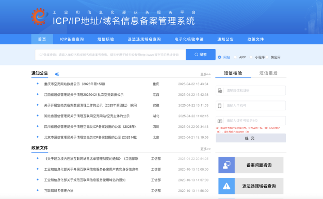Focus the 请输短信验证码 input field

251,91
